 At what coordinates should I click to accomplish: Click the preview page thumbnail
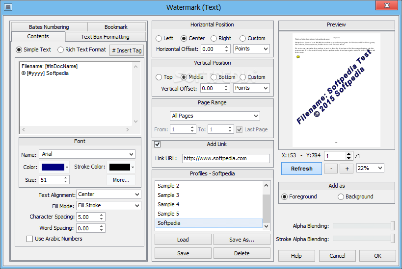pos(336,90)
